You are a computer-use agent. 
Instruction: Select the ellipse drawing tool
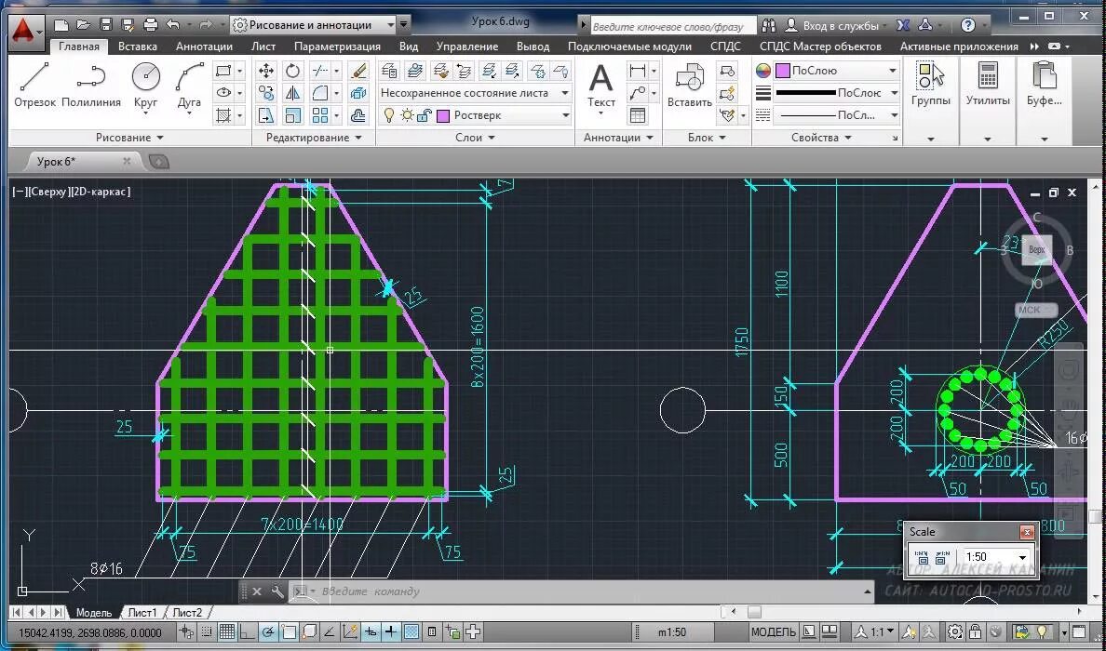pyautogui.click(x=223, y=92)
